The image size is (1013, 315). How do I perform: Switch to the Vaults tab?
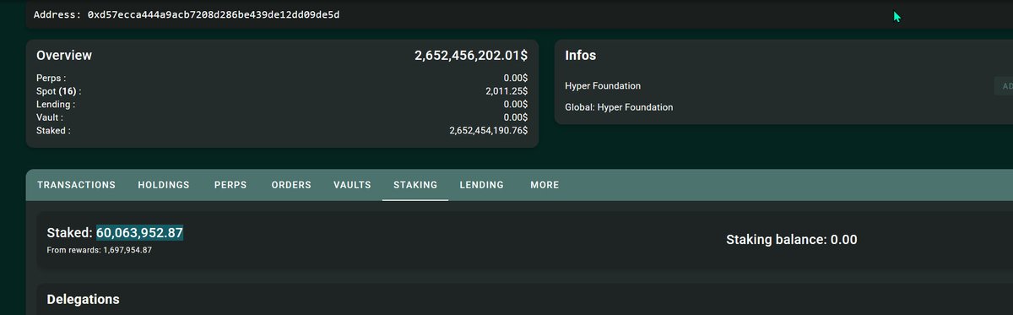pyautogui.click(x=352, y=185)
